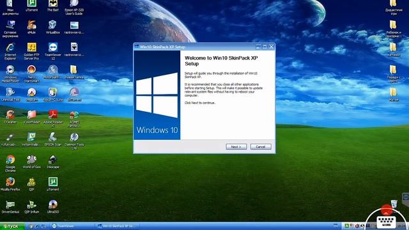Select iColorFolder desktop icon

tap(31, 117)
